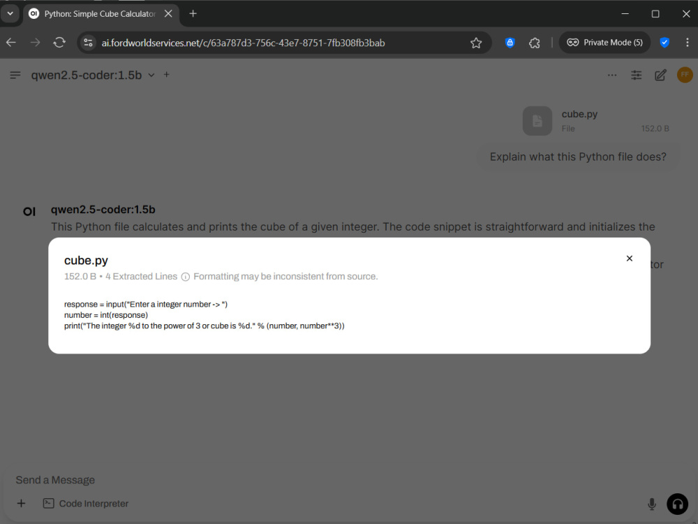Reload the page with the refresh icon
The image size is (698, 524).
pos(59,43)
